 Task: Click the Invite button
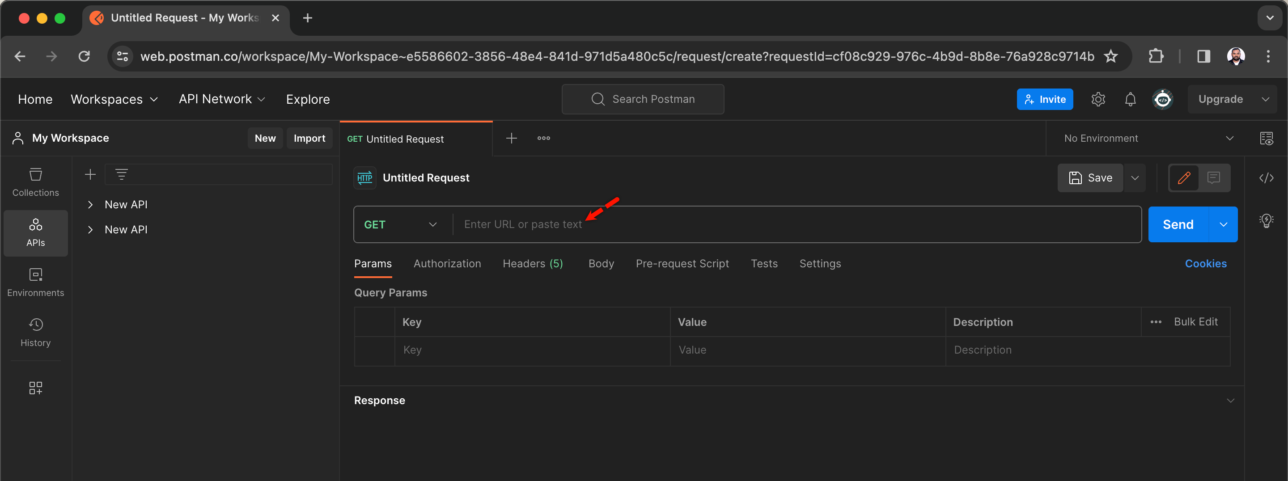click(1045, 99)
